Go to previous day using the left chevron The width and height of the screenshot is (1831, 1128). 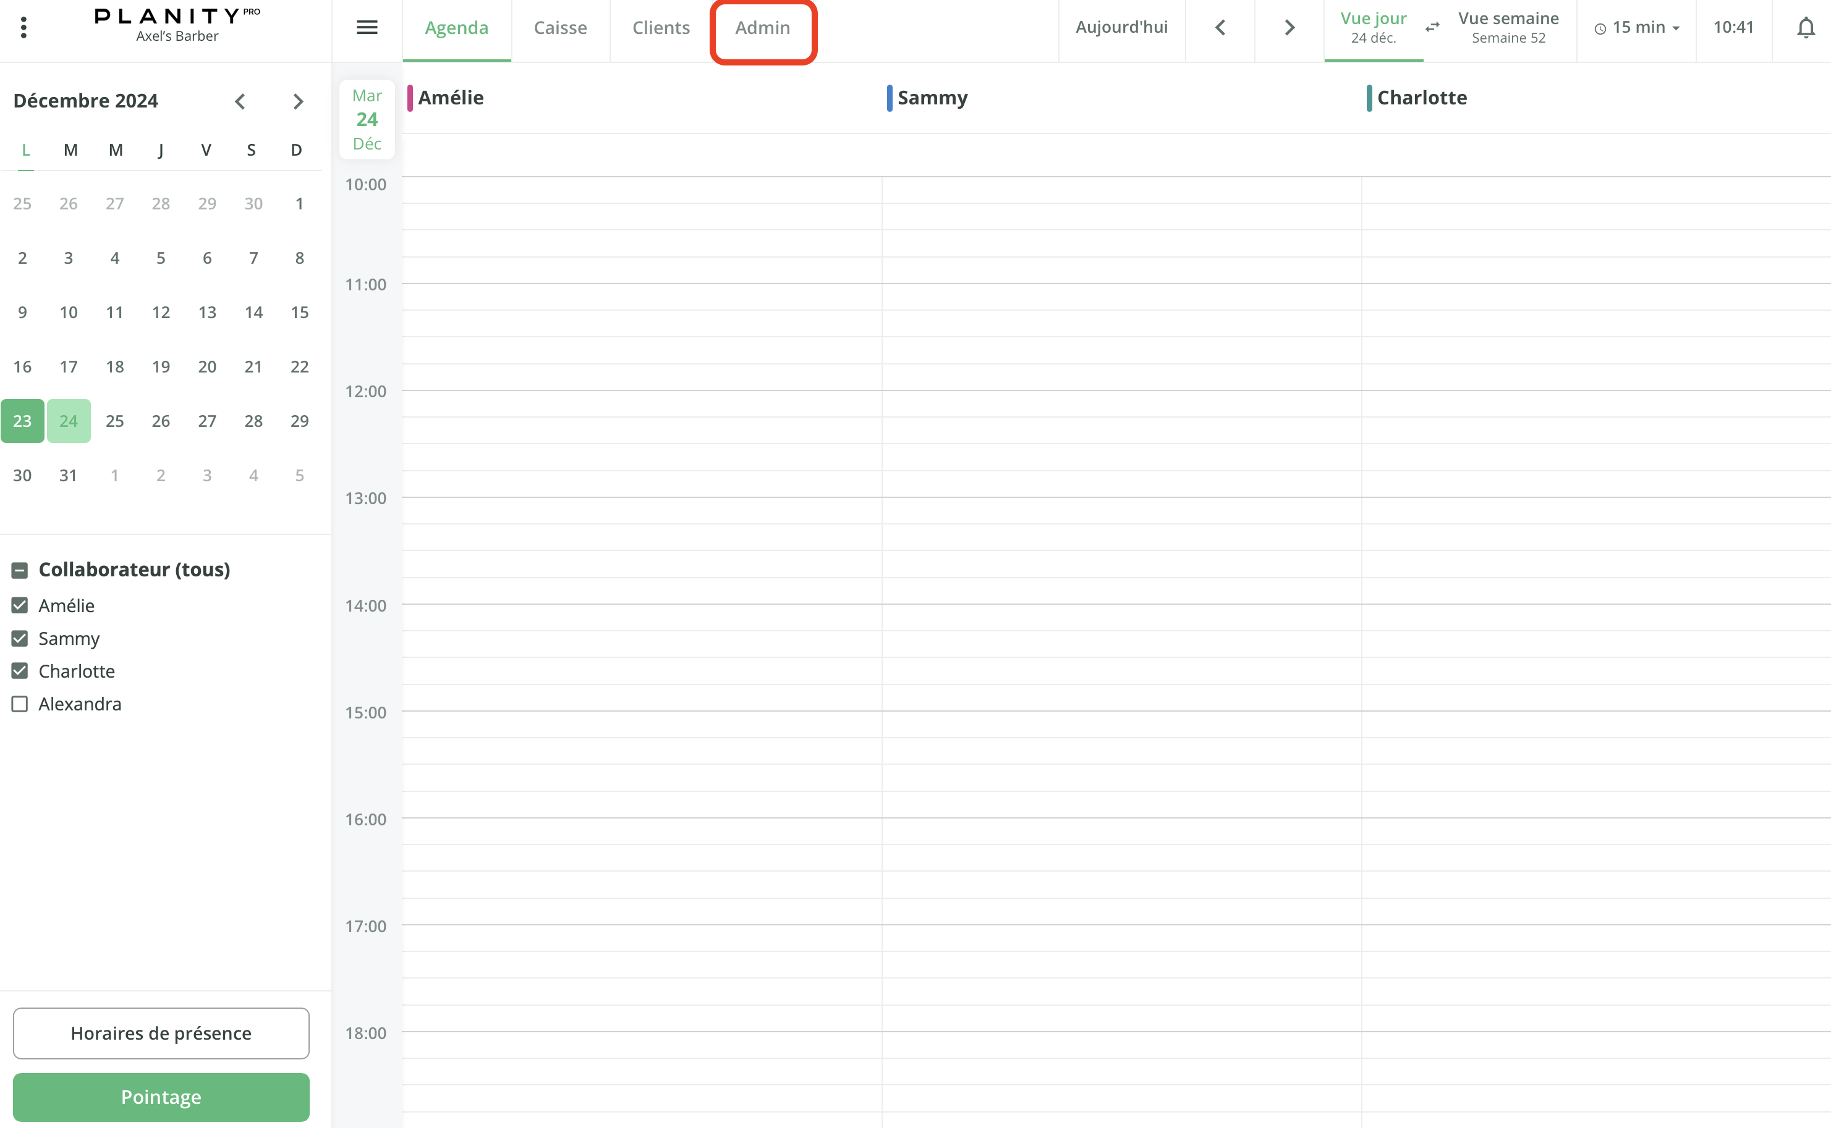pyautogui.click(x=1220, y=28)
